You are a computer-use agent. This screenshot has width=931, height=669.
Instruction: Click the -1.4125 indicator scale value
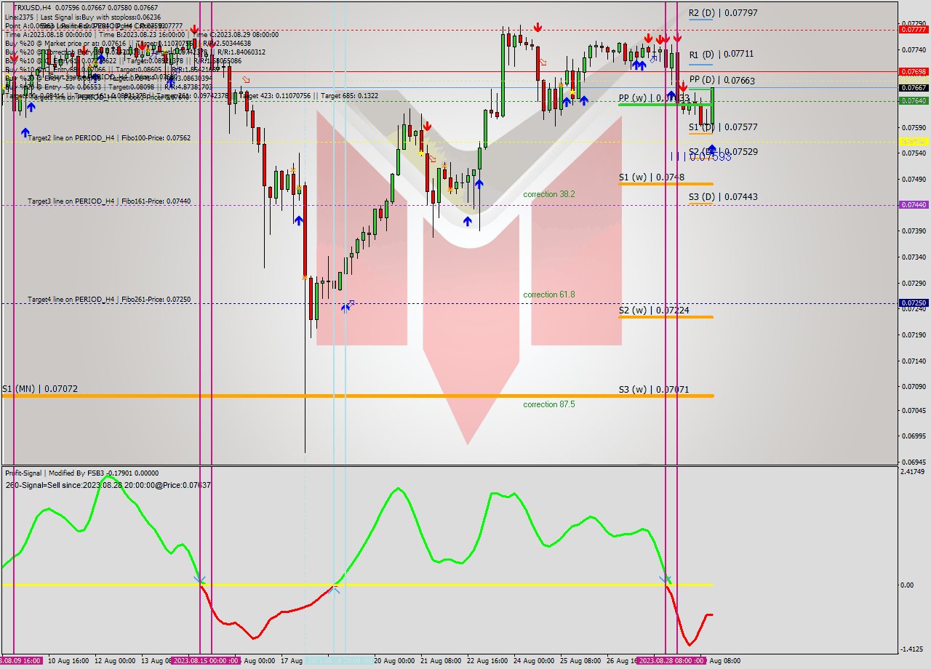(x=913, y=649)
